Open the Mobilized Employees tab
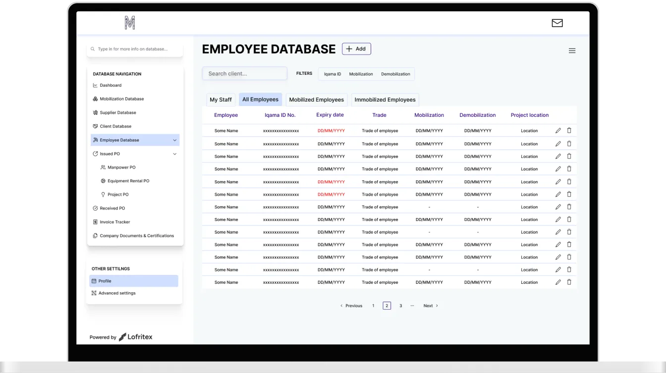Screen dimensions: 666x373 pyautogui.click(x=316, y=100)
